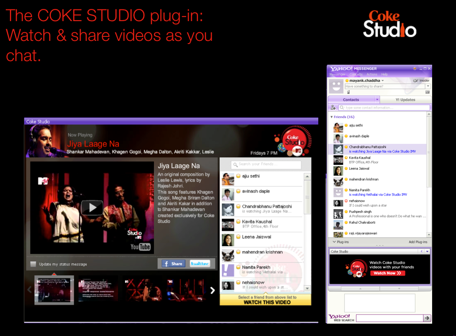Select avinash daple in Coke Studio list
Image resolution: width=456 pixels, height=336 pixels.
point(262,194)
